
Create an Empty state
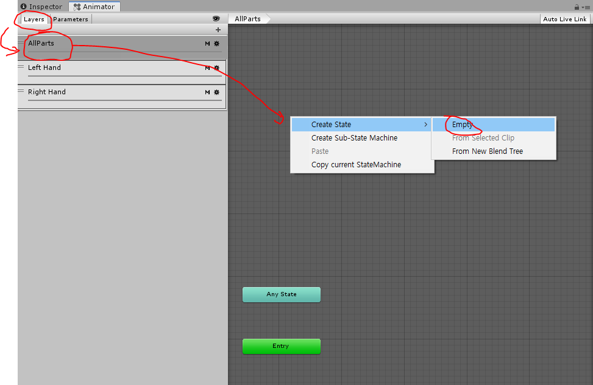(494, 125)
